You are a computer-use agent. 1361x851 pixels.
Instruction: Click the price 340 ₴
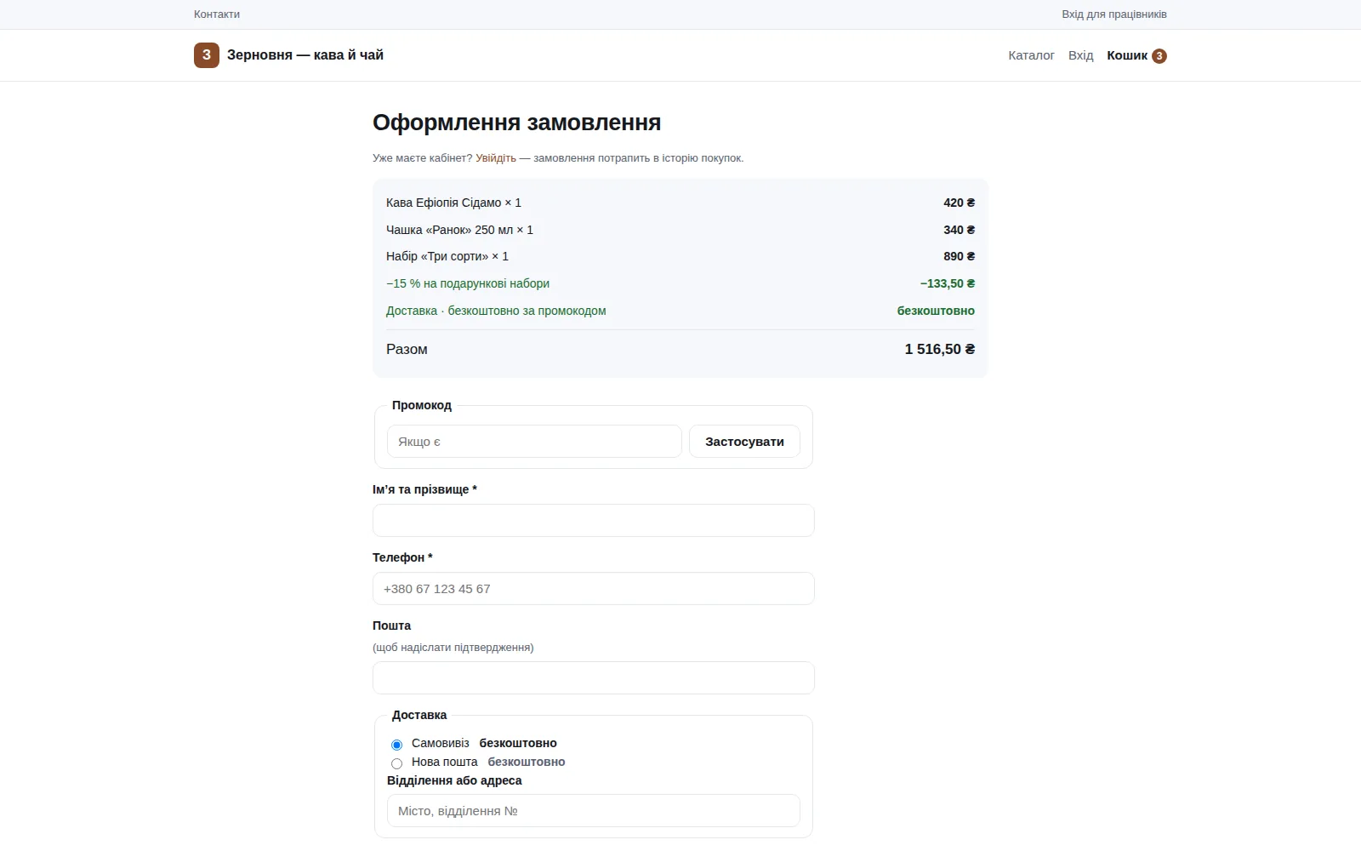960,230
